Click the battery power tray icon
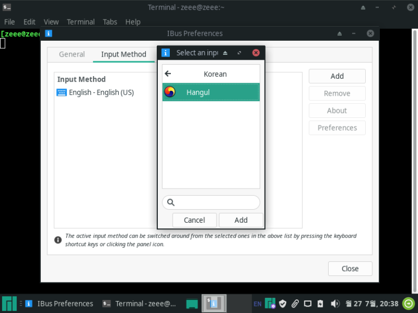 320,303
